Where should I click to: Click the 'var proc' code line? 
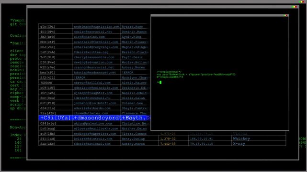point(196,75)
